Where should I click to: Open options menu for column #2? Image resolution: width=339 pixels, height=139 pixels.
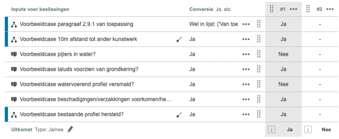click(x=330, y=9)
